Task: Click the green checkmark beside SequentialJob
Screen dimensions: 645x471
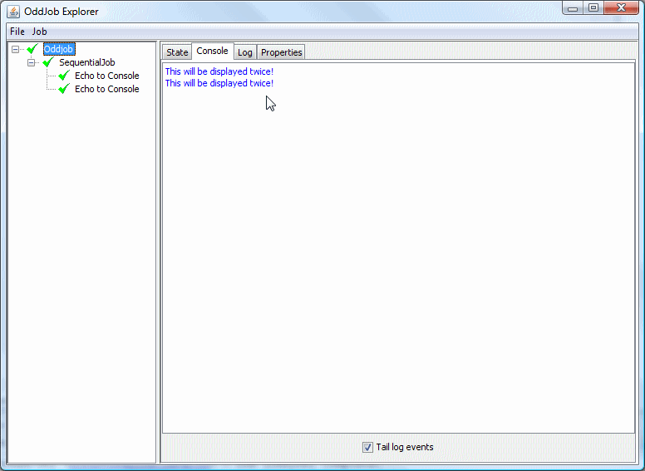Action: (x=48, y=62)
